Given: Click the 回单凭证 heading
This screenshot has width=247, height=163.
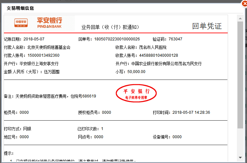Looking at the screenshot, I should tap(207, 26).
